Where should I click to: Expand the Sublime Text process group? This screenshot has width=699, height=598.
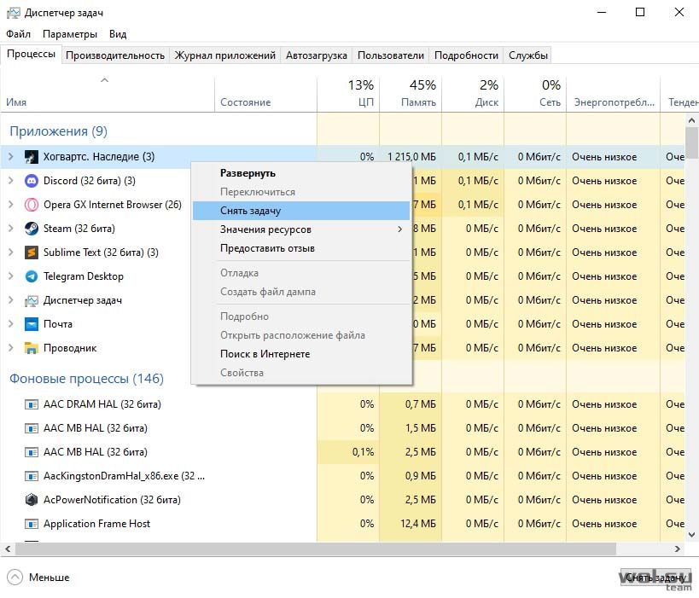coord(11,253)
